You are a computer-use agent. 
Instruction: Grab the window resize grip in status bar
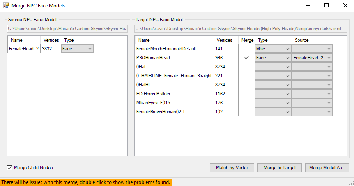(352, 183)
